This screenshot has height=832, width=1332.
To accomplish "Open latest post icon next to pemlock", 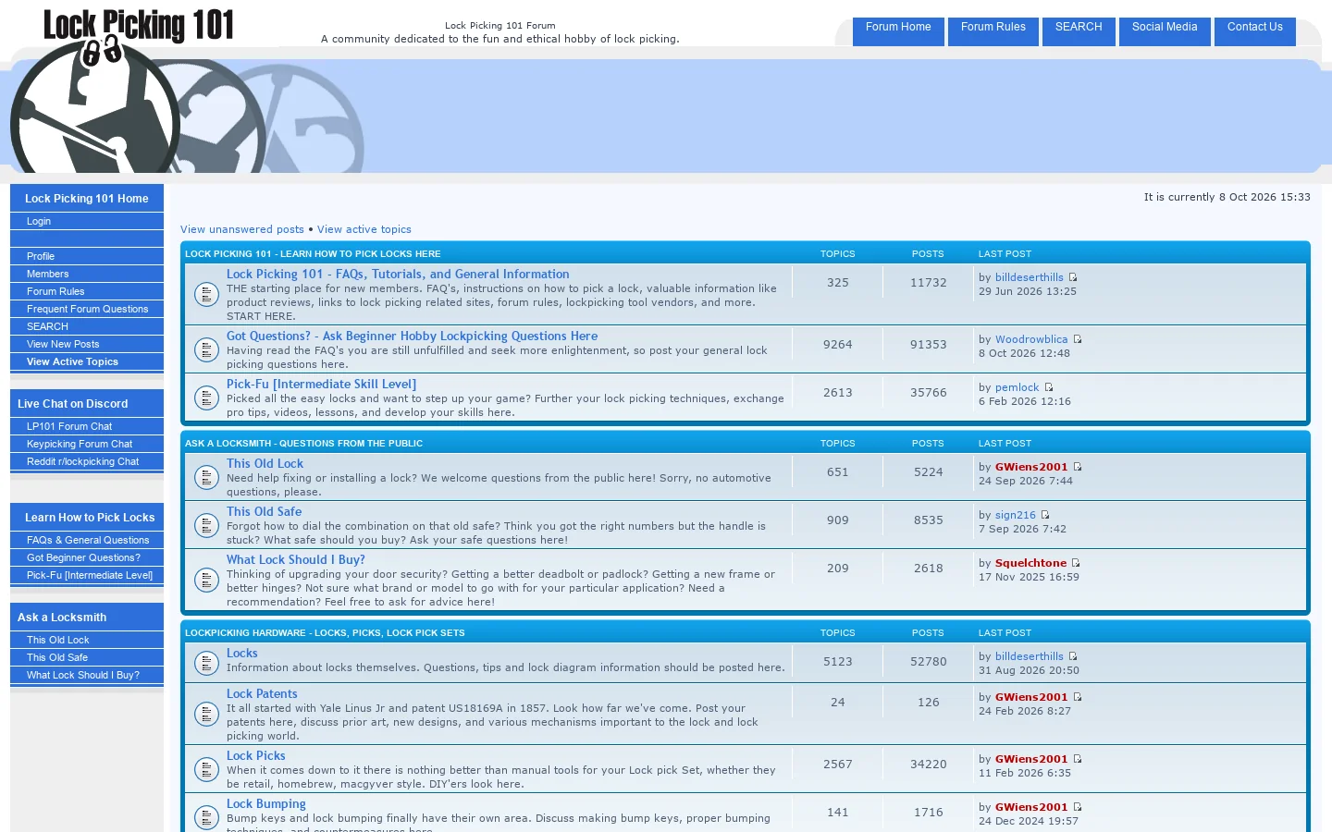I will coord(1049,387).
